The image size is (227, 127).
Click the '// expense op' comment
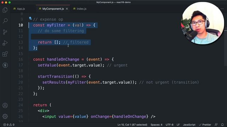[48, 19]
